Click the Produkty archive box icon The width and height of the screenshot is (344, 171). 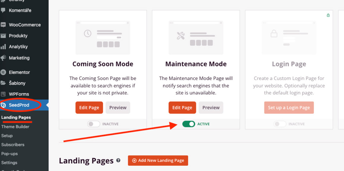[x=3, y=36]
